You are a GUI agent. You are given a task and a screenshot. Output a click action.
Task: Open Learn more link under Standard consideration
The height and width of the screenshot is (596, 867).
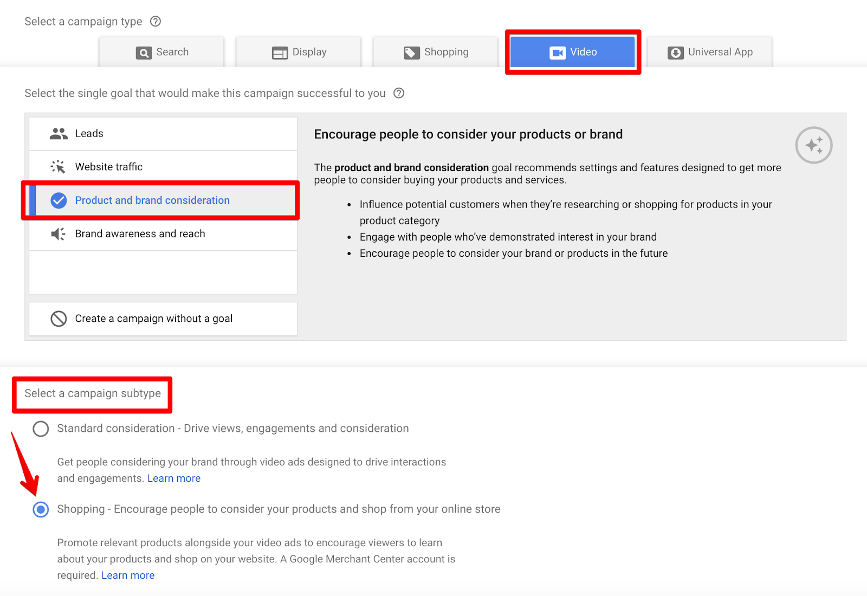pos(174,478)
